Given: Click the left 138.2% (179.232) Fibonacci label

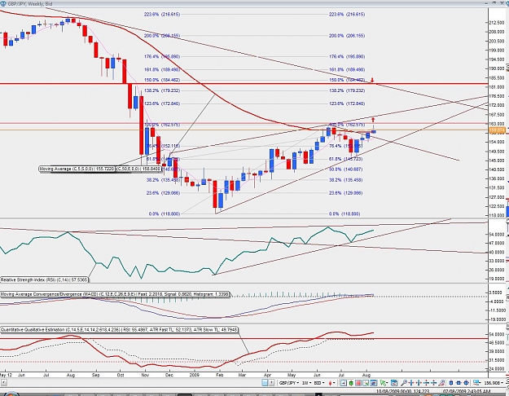Looking at the screenshot, I should (162, 90).
